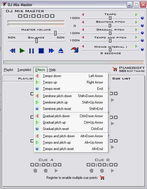The width and height of the screenshot is (147, 189).
Task: Click the main 00:00:00 time display
Action: pos(36,16)
